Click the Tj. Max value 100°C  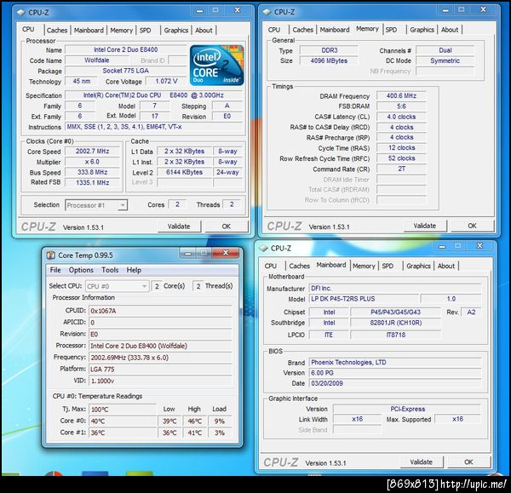coord(123,410)
